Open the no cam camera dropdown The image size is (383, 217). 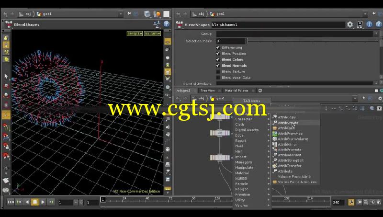pos(152,34)
